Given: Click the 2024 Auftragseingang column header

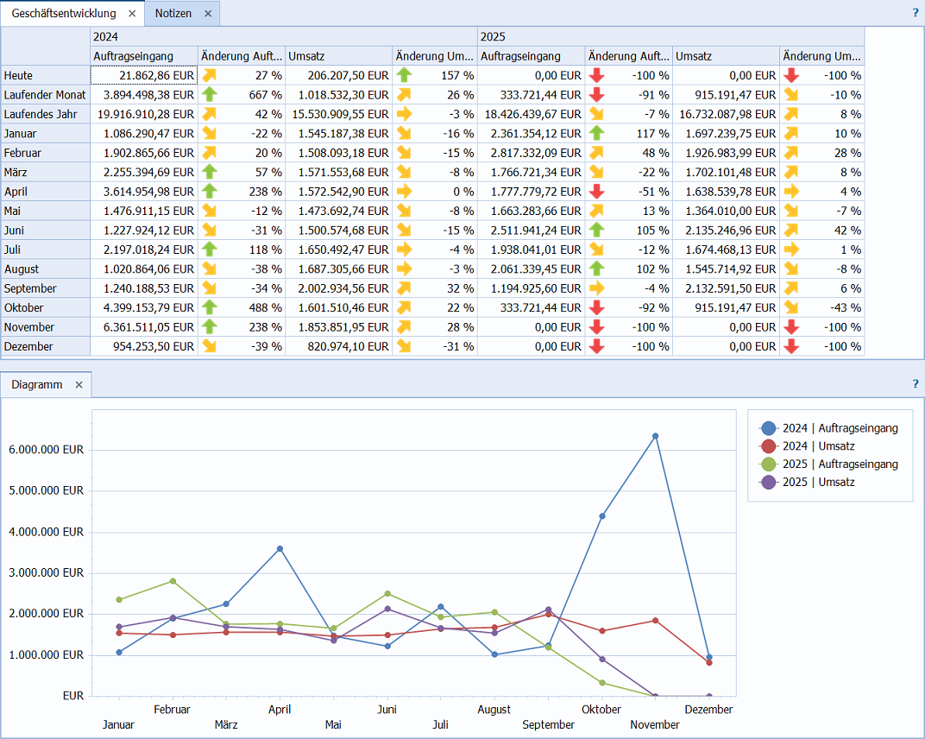Looking at the screenshot, I should [x=134, y=56].
